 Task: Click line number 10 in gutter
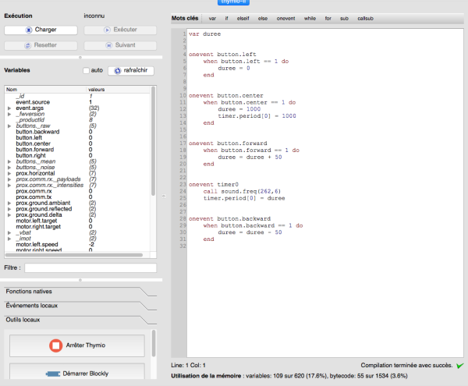click(x=183, y=96)
